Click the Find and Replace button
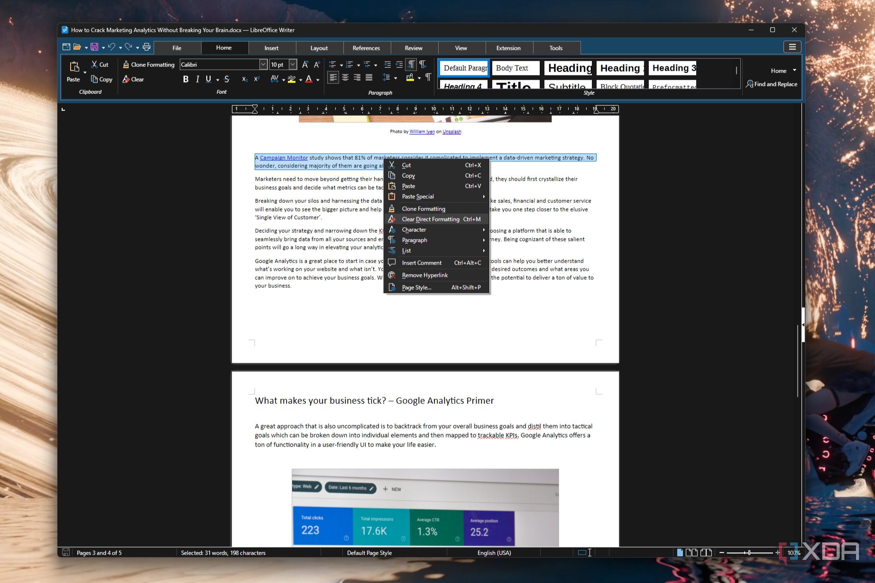Viewport: 875px width, 583px height. coord(772,84)
